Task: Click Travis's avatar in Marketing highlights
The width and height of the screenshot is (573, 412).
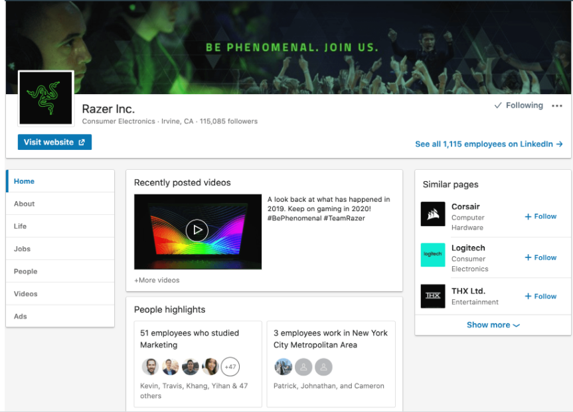Action: coord(170,366)
